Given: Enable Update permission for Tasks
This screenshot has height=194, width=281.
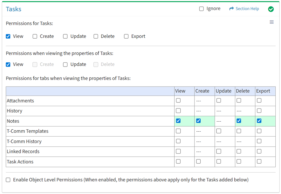Looking at the screenshot, I should click(65, 36).
